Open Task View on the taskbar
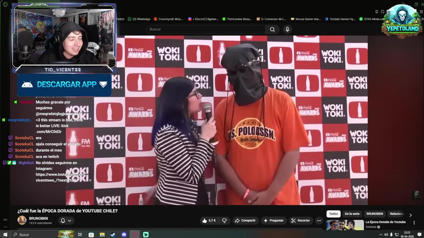The image size is (424, 238). (x=80, y=235)
